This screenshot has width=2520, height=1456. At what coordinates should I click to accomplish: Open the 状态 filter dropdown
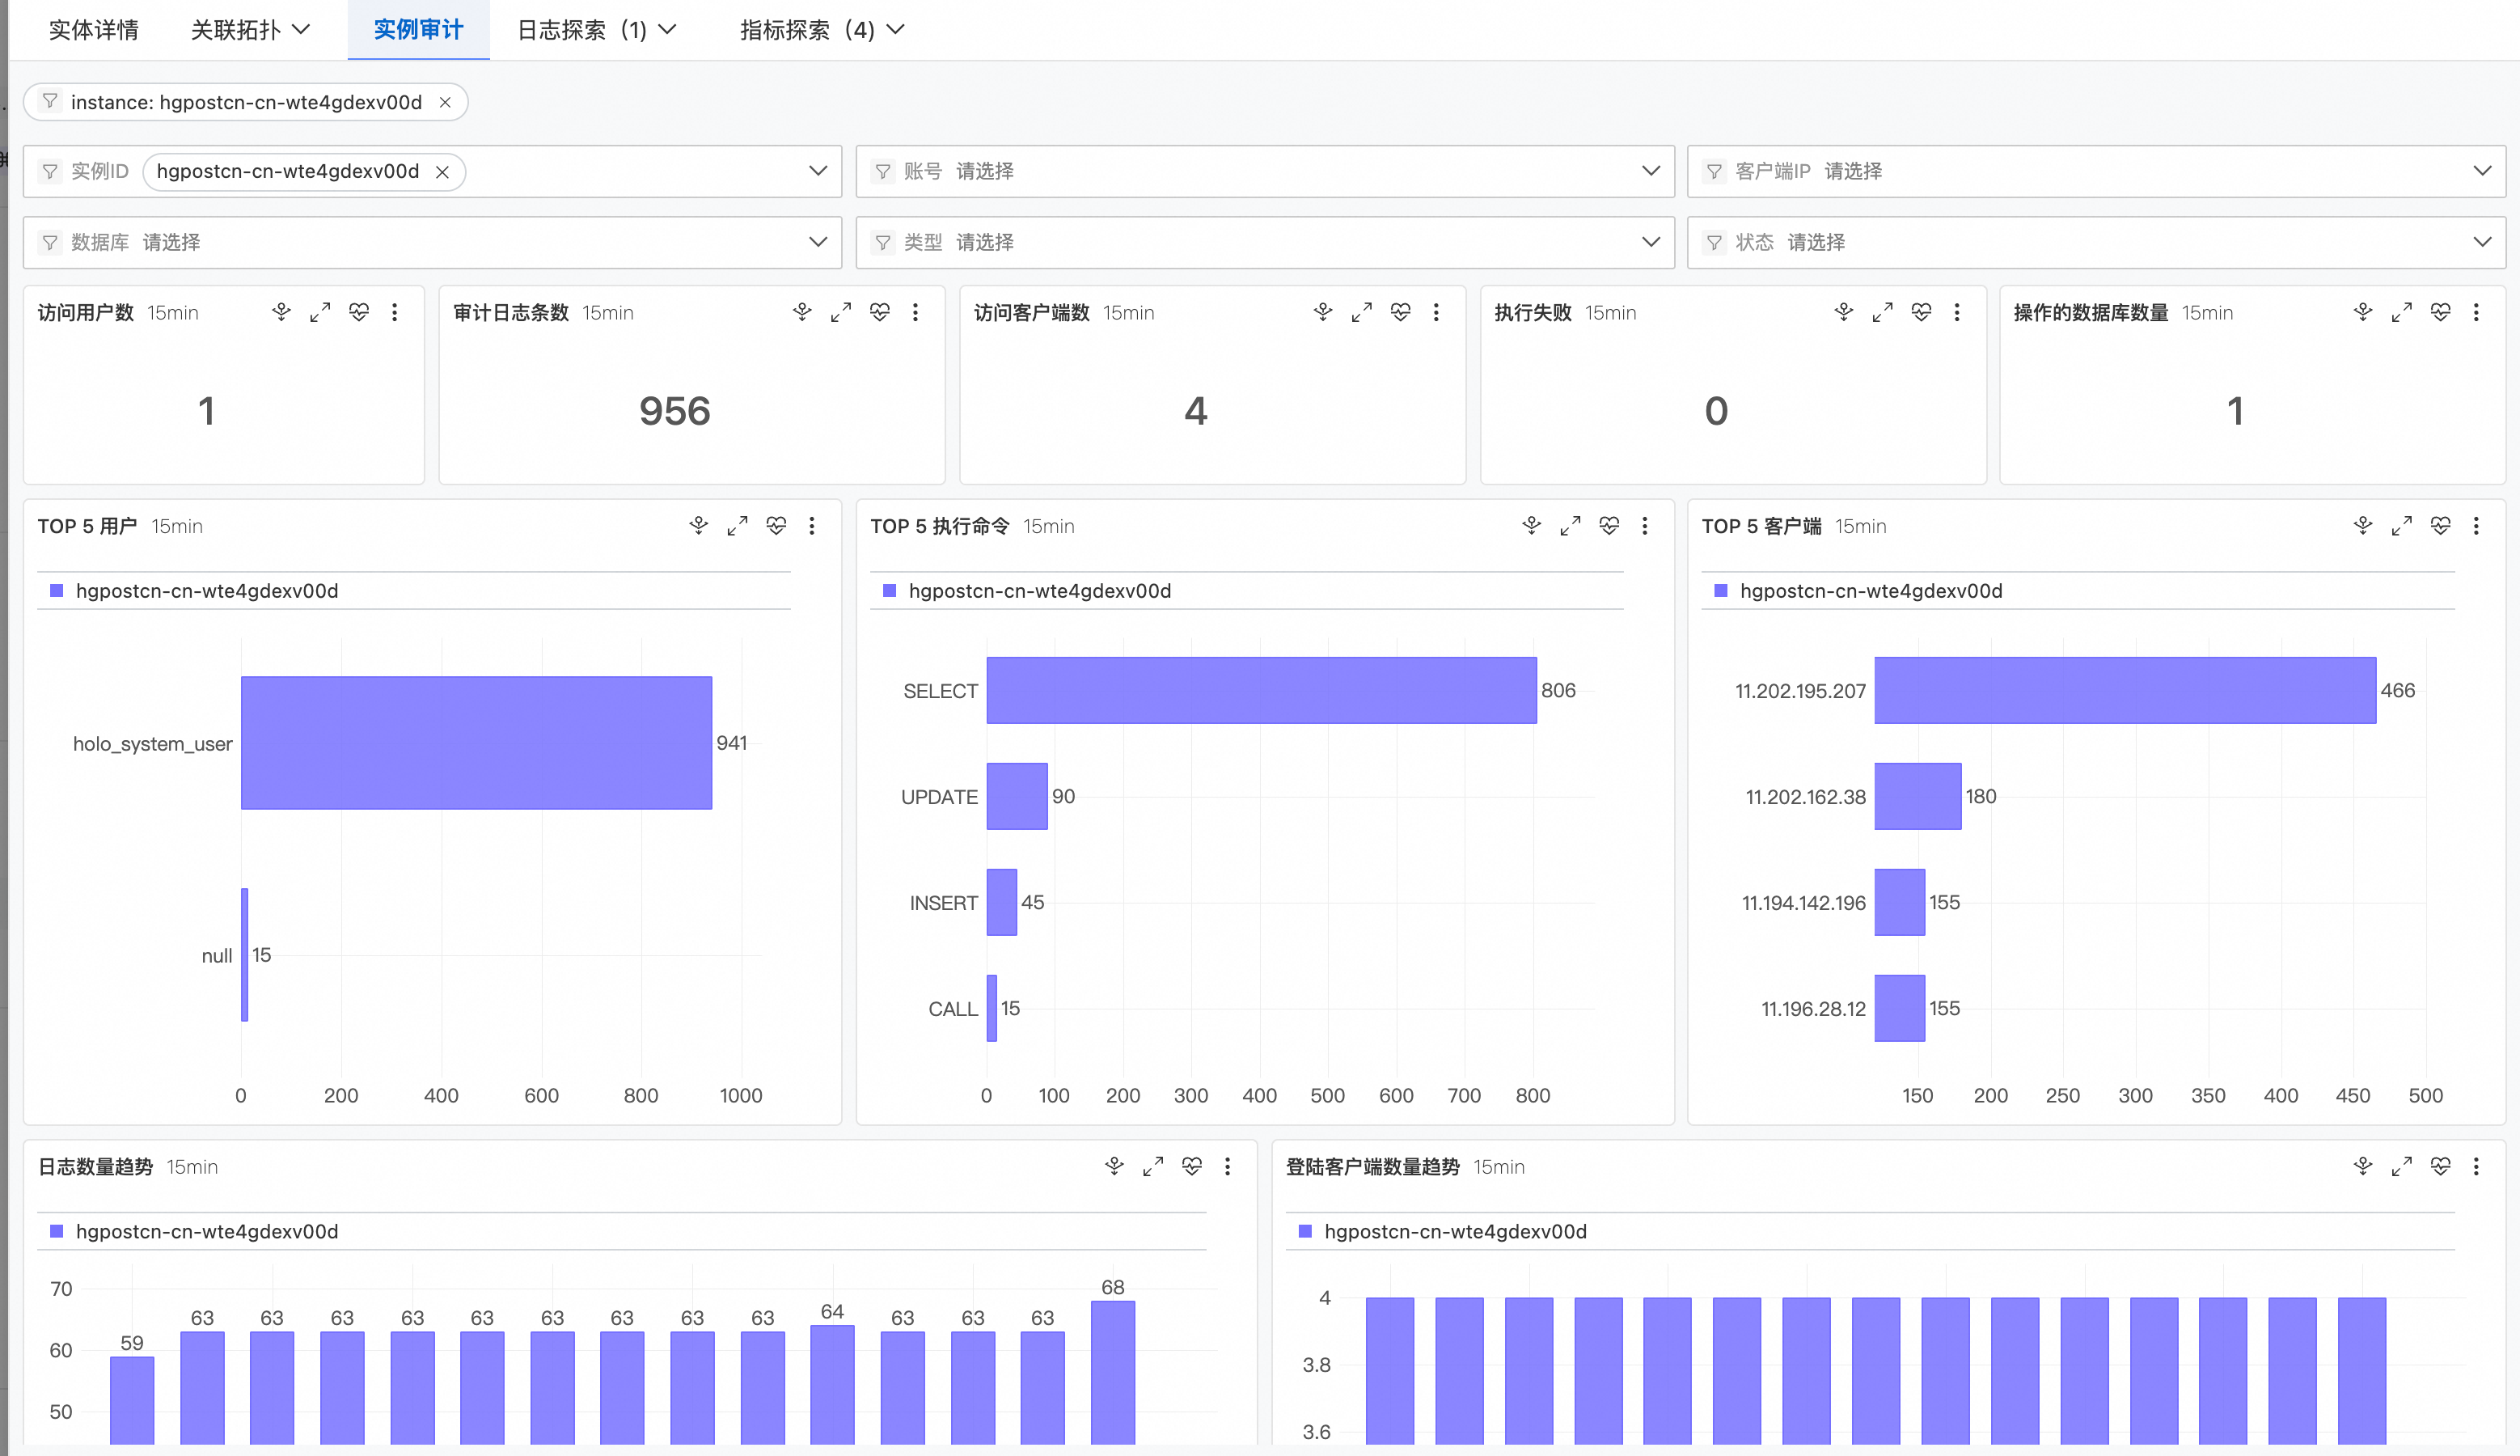[x=2096, y=242]
